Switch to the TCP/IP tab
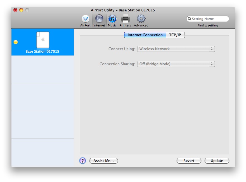246x182 pixels. pyautogui.click(x=175, y=35)
